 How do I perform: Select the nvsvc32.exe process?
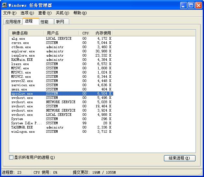tap(62, 81)
